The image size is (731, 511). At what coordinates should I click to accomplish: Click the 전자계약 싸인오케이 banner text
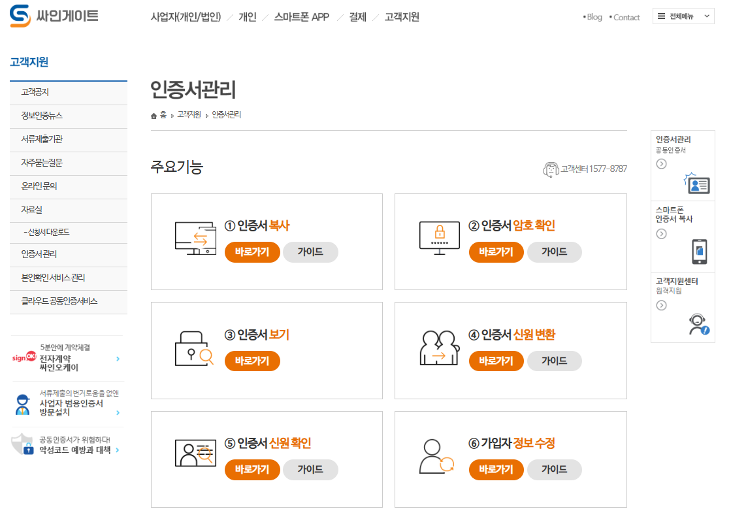click(x=59, y=363)
